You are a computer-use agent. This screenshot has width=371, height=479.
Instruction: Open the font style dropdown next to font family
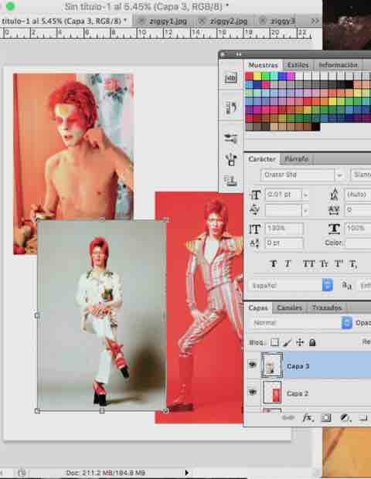tap(361, 175)
